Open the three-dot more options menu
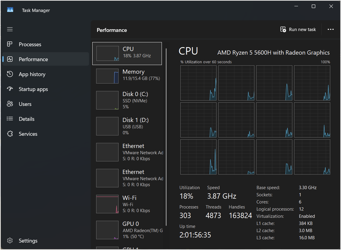Viewport: 341px width, 250px height. [331, 29]
